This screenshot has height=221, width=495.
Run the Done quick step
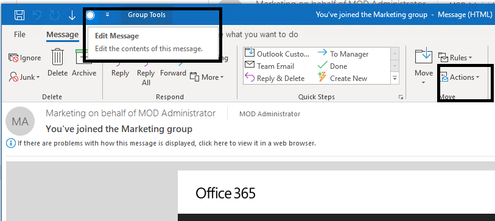coord(332,66)
